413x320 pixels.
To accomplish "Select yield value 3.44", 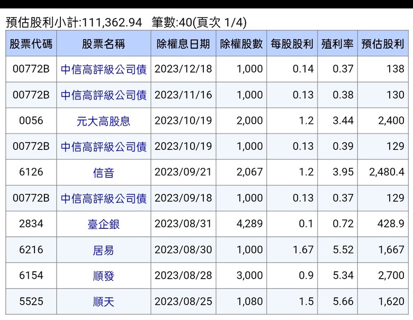I will click(x=343, y=120).
